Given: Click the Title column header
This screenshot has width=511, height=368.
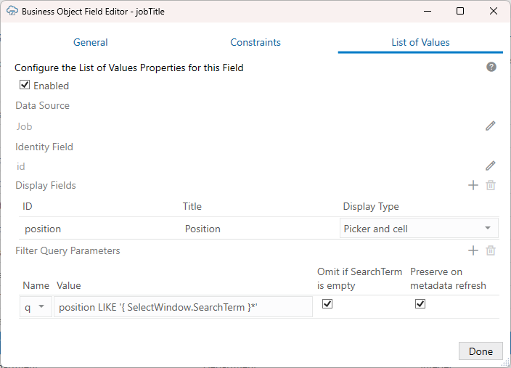Looking at the screenshot, I should 192,206.
